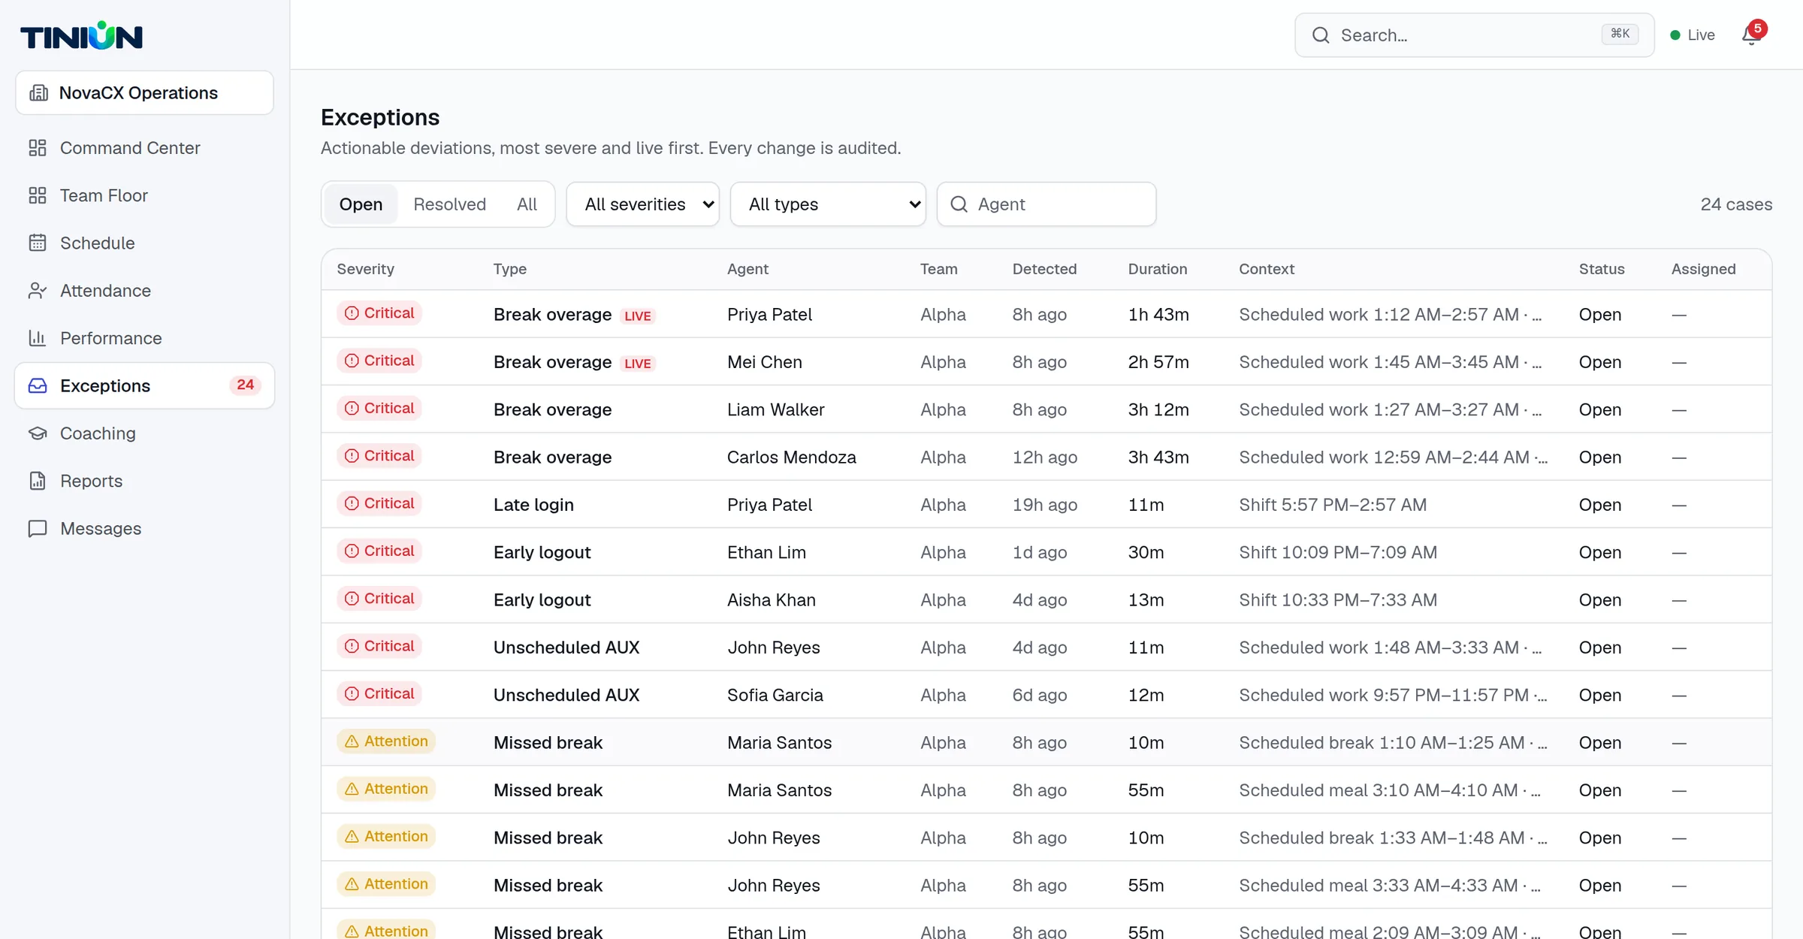Open the All types dropdown
1803x939 pixels.
pyautogui.click(x=828, y=204)
